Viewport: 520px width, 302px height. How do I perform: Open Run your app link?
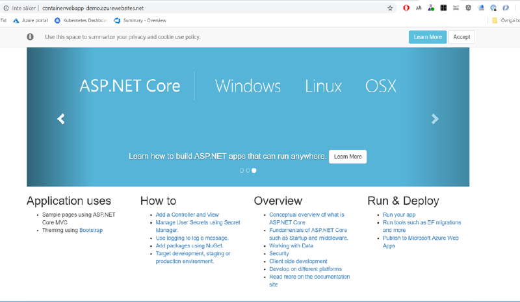(399, 215)
